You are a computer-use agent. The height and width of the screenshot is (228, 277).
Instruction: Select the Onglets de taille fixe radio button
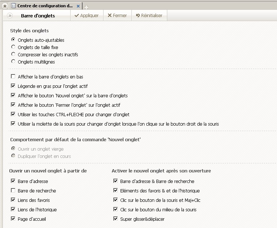tap(13, 47)
